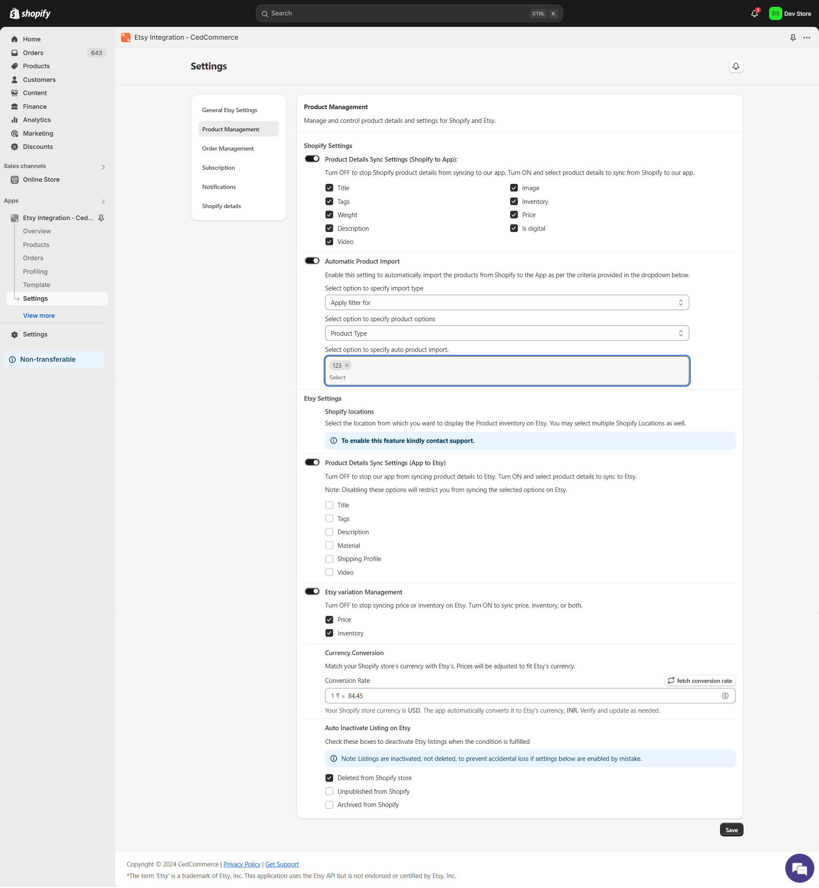Open Subscription tab
The width and height of the screenshot is (819, 888).
click(238, 168)
